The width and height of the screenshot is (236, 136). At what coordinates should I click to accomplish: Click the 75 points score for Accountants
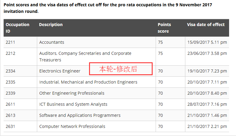point(160,42)
